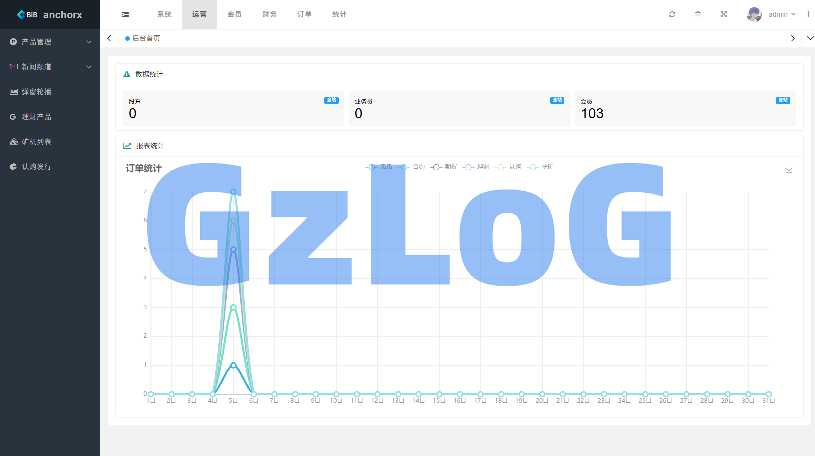Expand the 产品管理 sidebar menu

tap(50, 42)
